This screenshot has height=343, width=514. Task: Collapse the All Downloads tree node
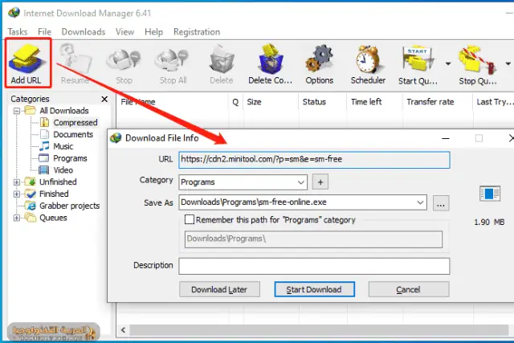(17, 111)
